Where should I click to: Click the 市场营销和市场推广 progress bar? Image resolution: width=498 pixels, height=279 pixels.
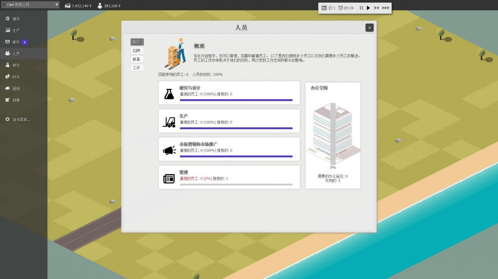click(x=236, y=156)
